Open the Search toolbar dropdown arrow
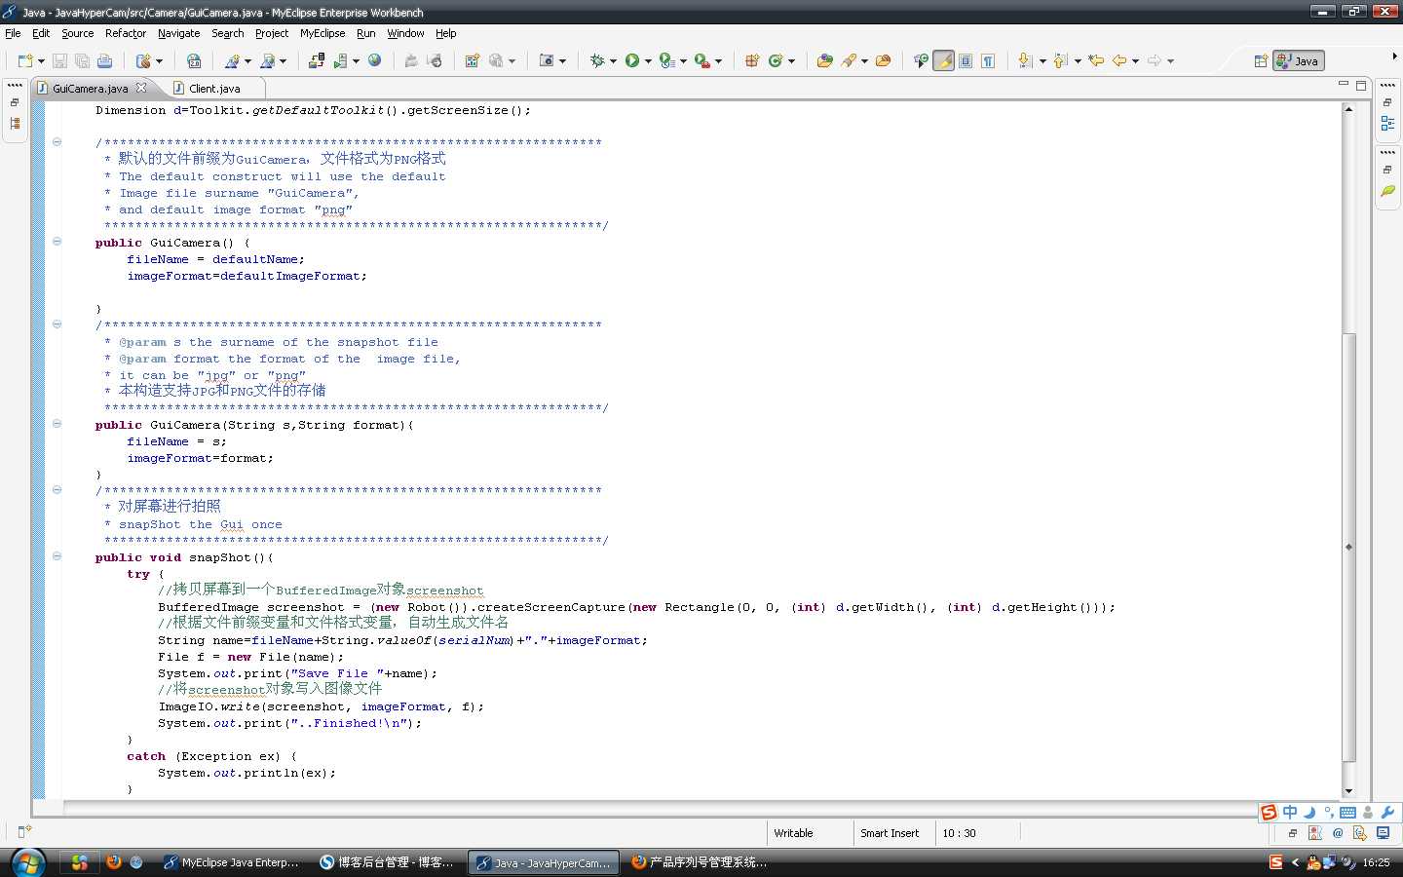 864,61
